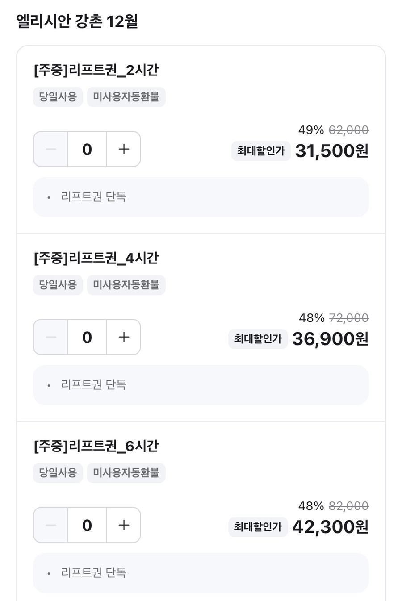This screenshot has height=601, width=402.
Task: Click the 엘리시안 강촌 12월 heading
Action: tap(77, 21)
